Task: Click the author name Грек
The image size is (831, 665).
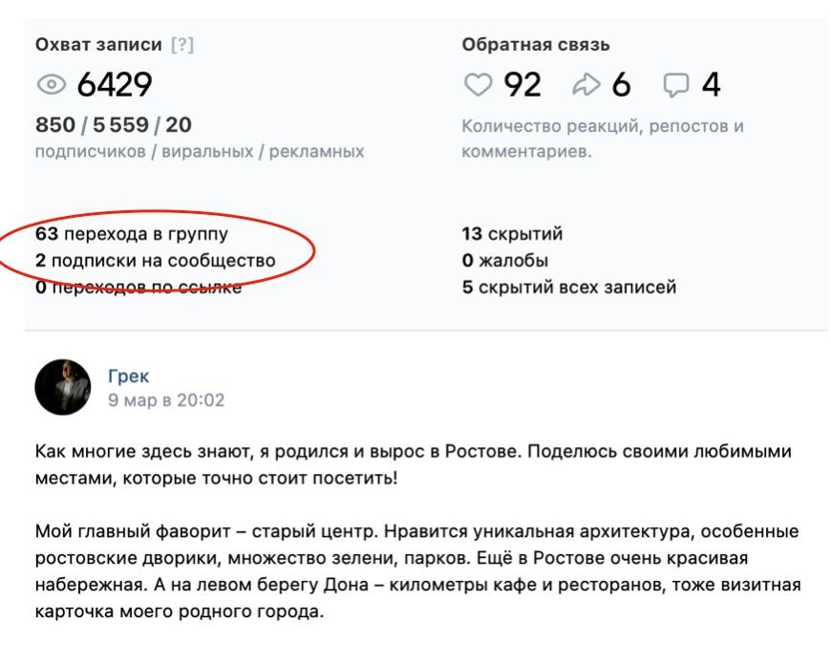Action: 128,376
